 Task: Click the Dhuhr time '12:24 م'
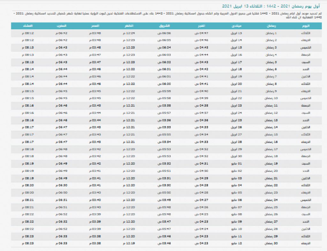point(129,33)
